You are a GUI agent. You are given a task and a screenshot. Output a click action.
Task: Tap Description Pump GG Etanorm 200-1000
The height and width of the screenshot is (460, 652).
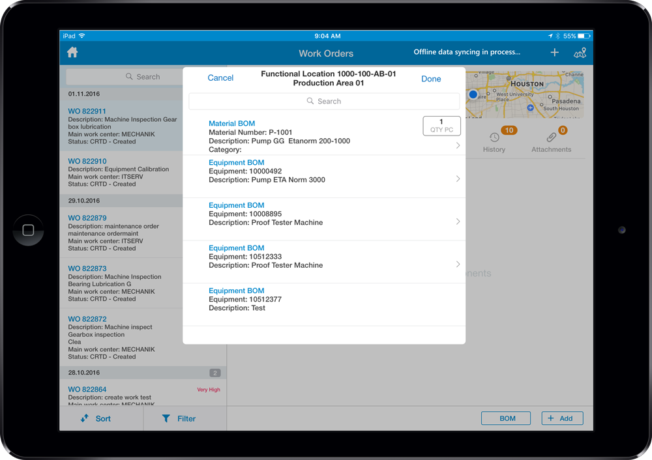pyautogui.click(x=280, y=141)
